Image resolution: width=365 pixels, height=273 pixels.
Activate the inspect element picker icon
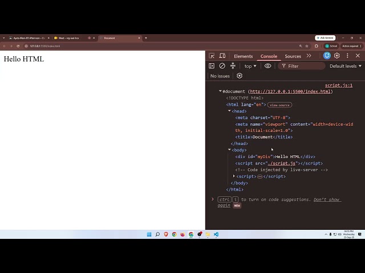(x=212, y=56)
